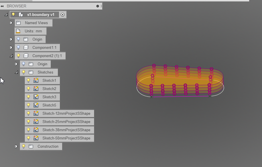The image size is (262, 167).
Task: Click the small circle button on the BROWSER header
Action: (x=98, y=6)
